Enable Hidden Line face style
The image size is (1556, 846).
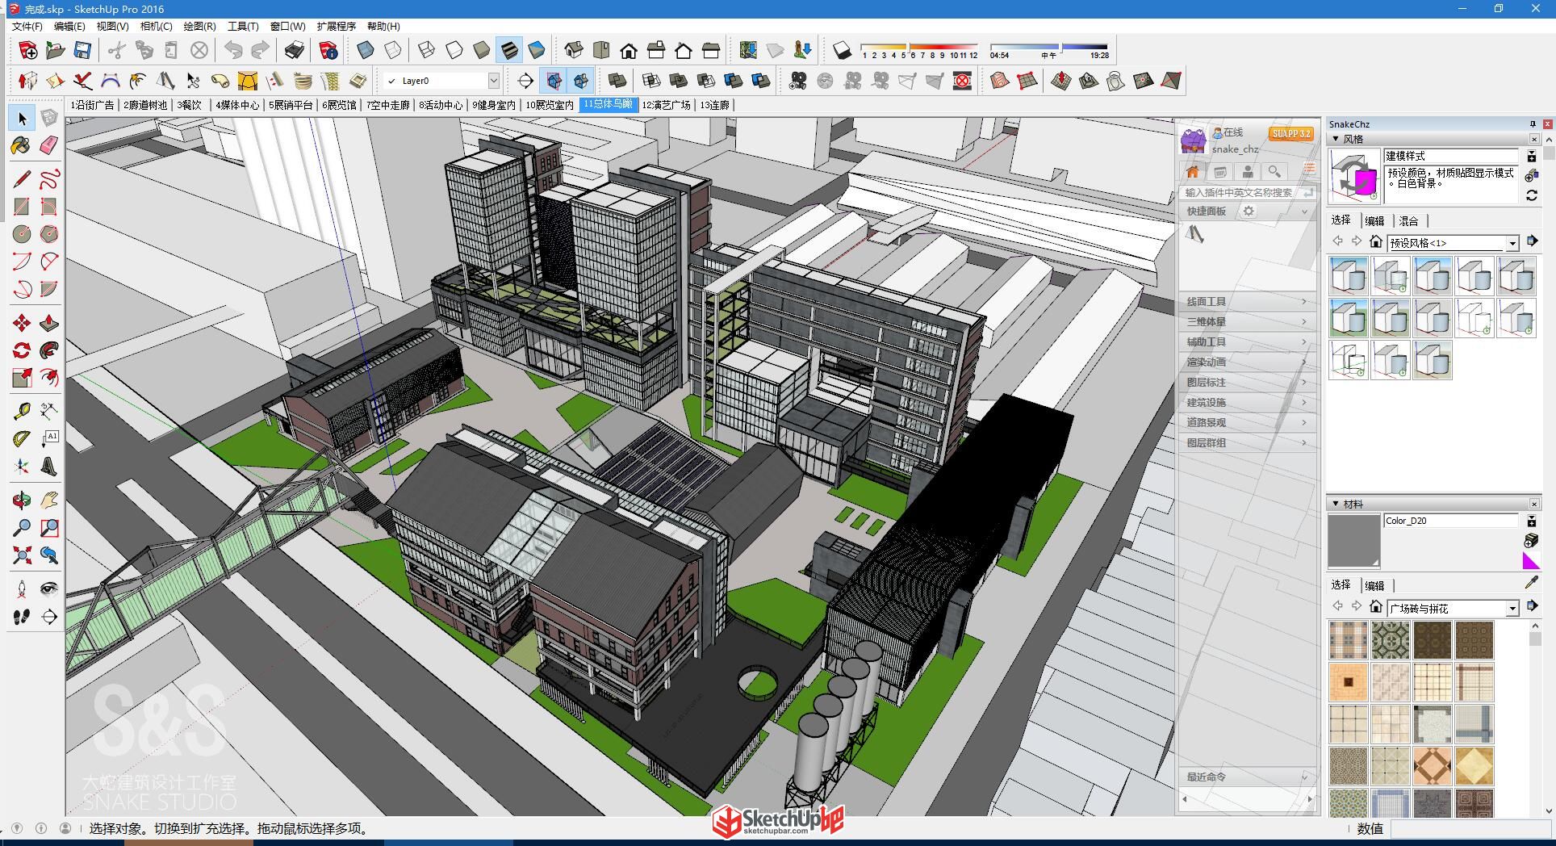454,51
